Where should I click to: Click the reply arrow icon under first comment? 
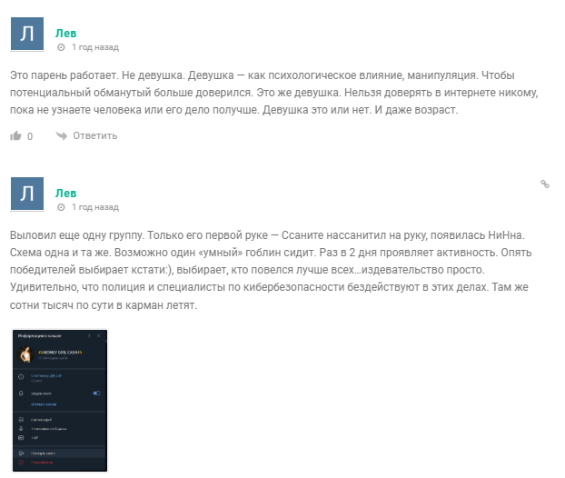click(62, 136)
